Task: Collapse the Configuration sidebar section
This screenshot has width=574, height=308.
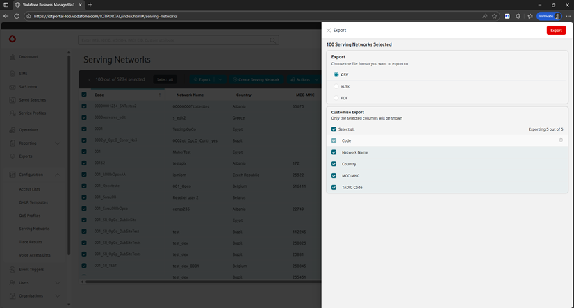Action: [x=58, y=175]
